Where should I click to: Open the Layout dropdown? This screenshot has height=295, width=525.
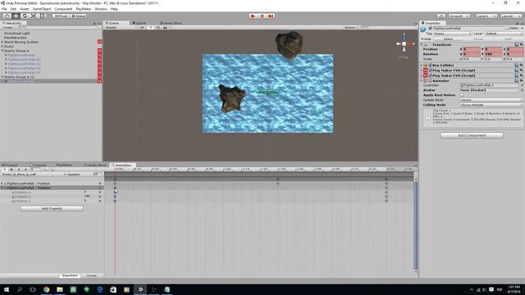[x=510, y=16]
